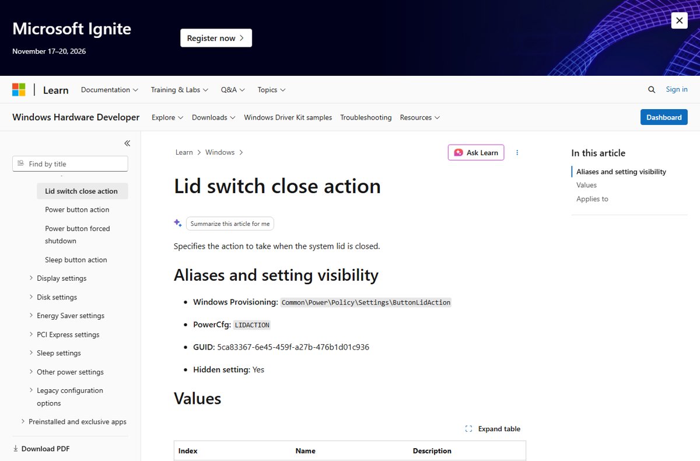Image resolution: width=700 pixels, height=461 pixels.
Task: Select Lid switch close action in sidebar
Action: point(82,191)
